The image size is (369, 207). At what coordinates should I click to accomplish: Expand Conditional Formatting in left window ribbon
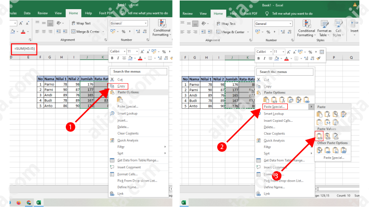[161, 28]
